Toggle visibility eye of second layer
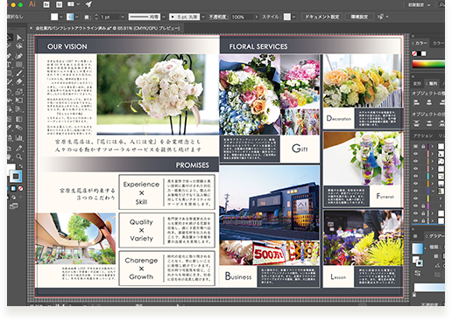Screen dimensions: 452x321 point(415,154)
